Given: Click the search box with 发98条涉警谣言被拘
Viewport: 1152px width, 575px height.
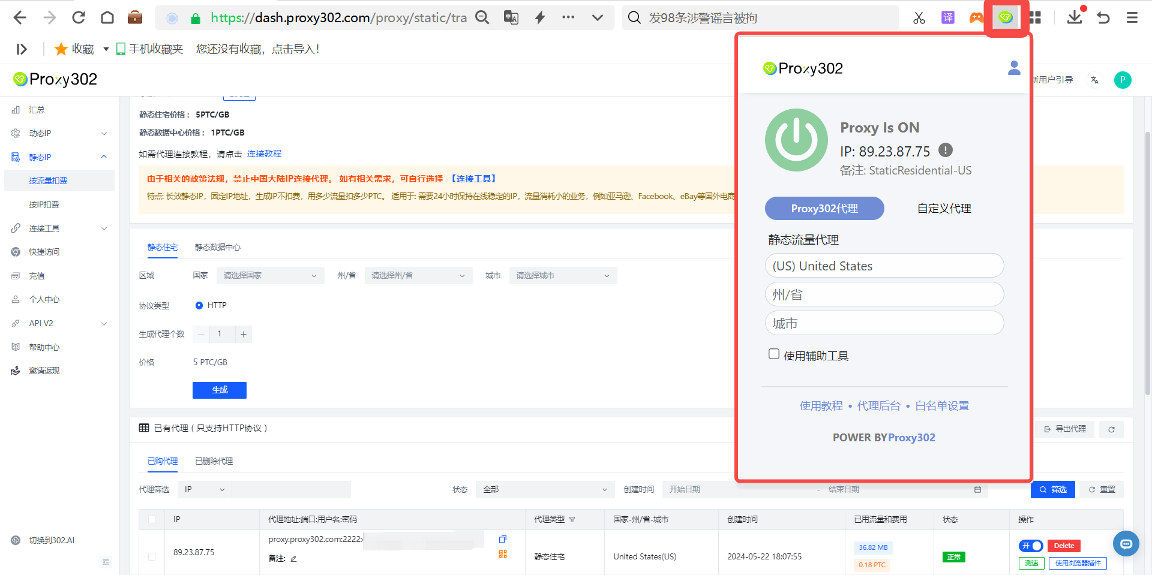Looking at the screenshot, I should click(760, 18).
